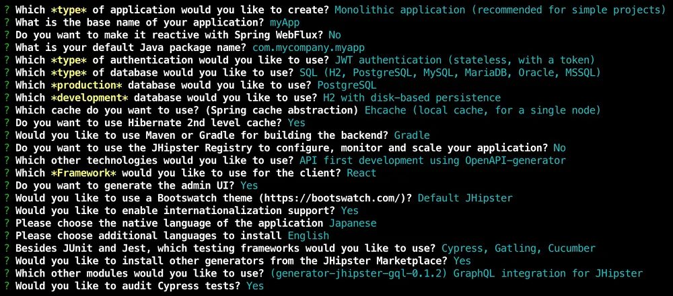This screenshot has width=673, height=296.
Task: Click the question 'Which cache do you want to use?'
Action: 108,110
